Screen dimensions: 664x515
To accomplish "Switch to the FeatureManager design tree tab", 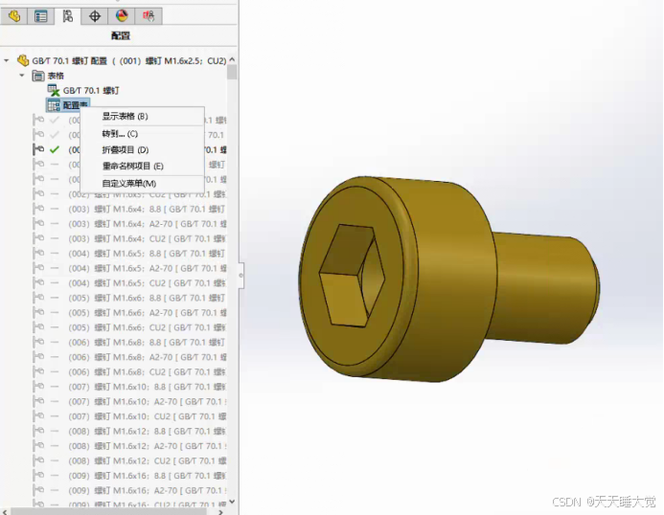I will click(14, 16).
